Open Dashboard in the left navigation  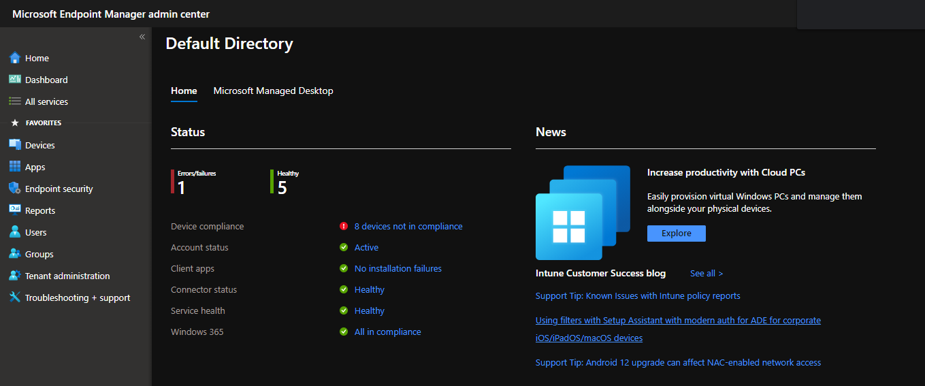(76, 80)
